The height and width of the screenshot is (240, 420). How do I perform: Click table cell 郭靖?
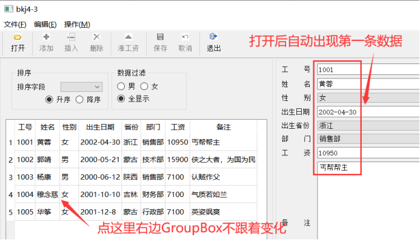[x=47, y=160]
